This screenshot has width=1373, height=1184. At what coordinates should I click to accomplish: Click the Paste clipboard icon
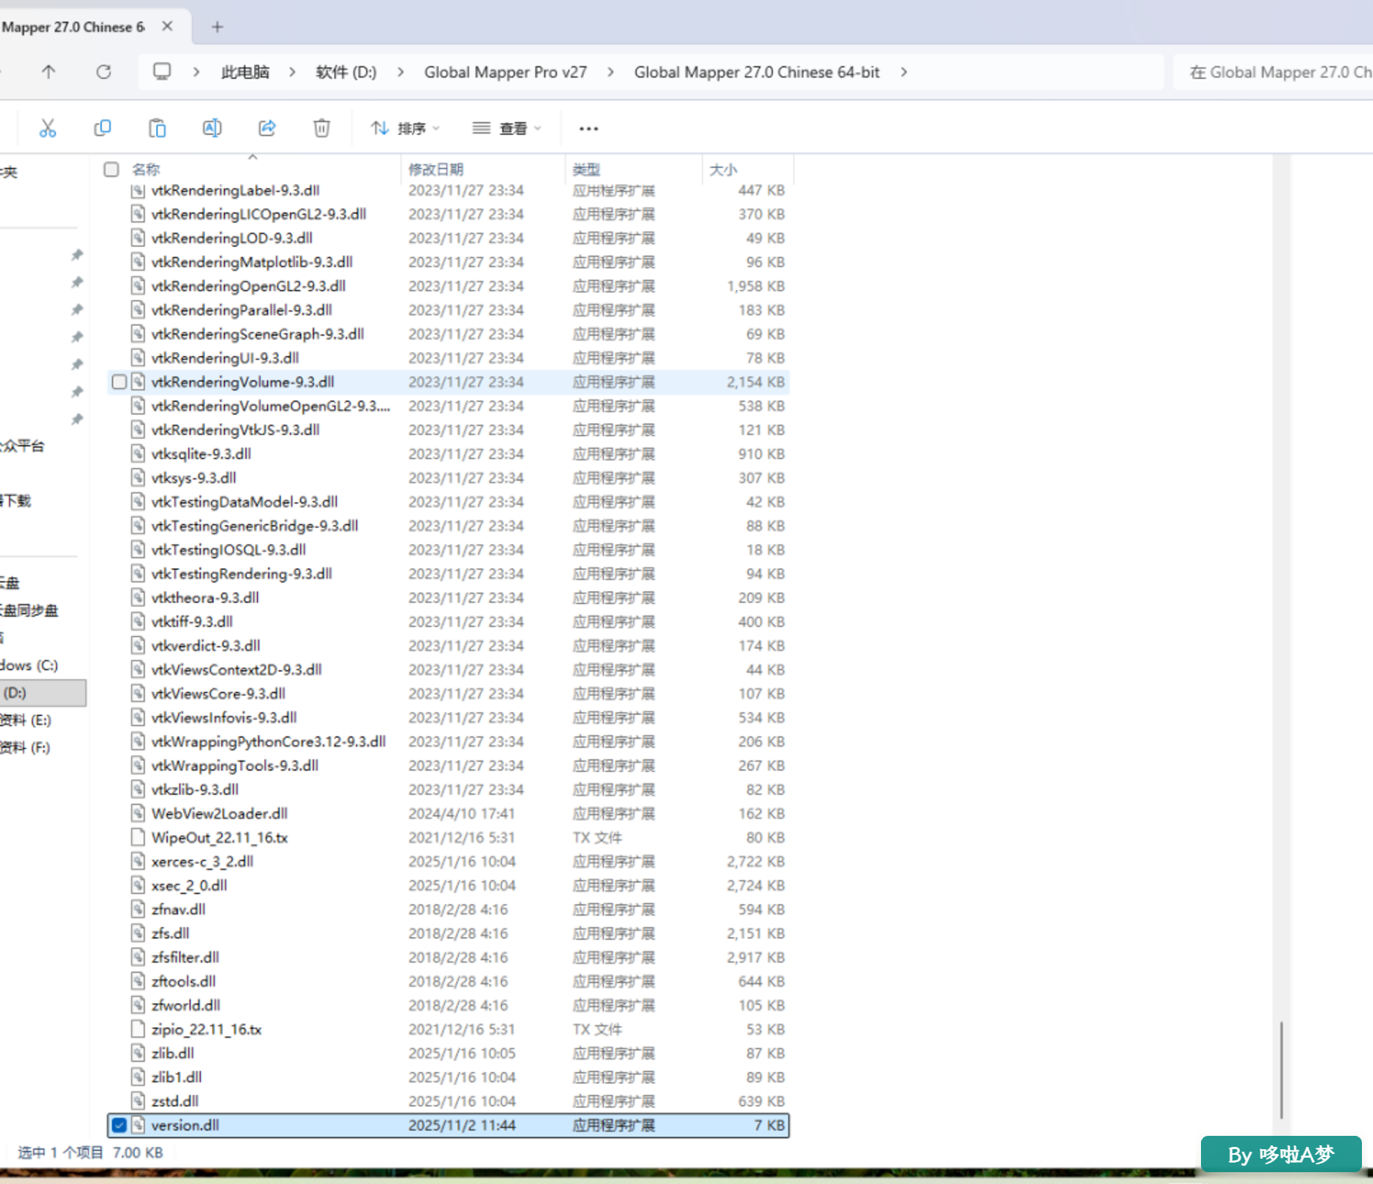pos(158,128)
